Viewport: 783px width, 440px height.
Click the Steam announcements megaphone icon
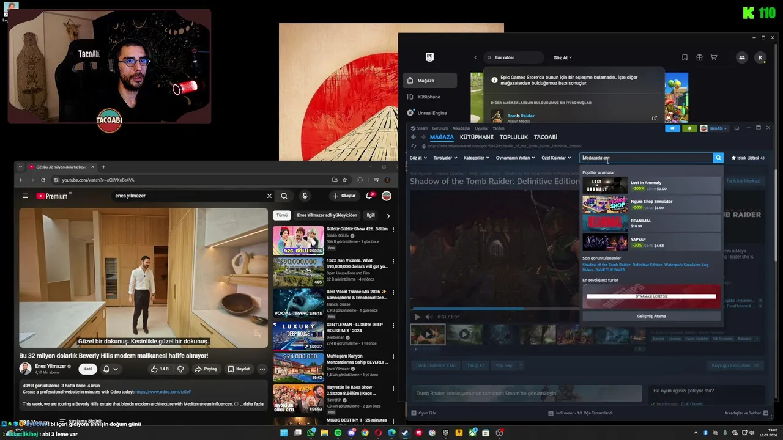[672, 128]
